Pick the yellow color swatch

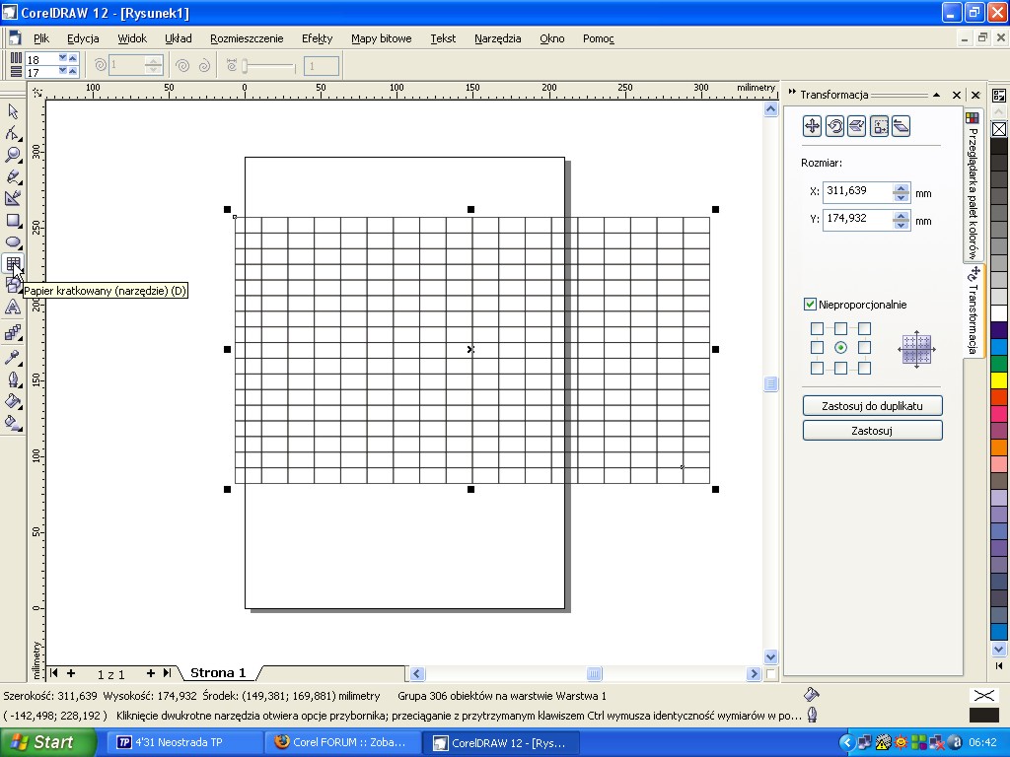(998, 379)
